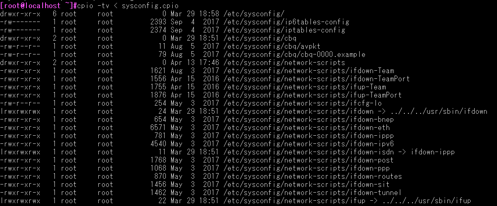Click the ifdown-ipv6 script path
Image resolution: width=497 pixels, height=206 pixels.
point(308,144)
